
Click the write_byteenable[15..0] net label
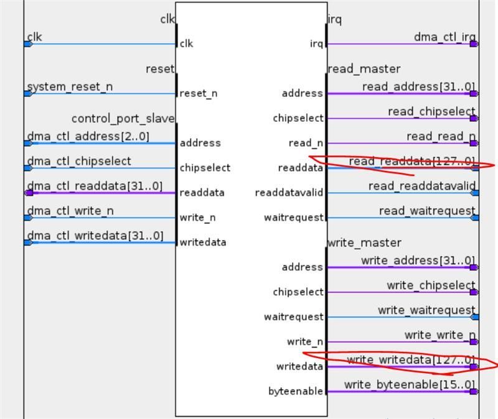(x=410, y=385)
